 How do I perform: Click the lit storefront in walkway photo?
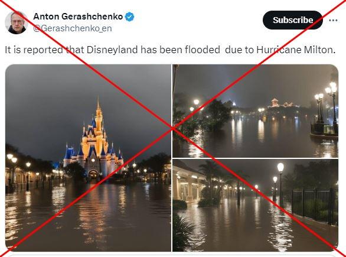[189, 184]
